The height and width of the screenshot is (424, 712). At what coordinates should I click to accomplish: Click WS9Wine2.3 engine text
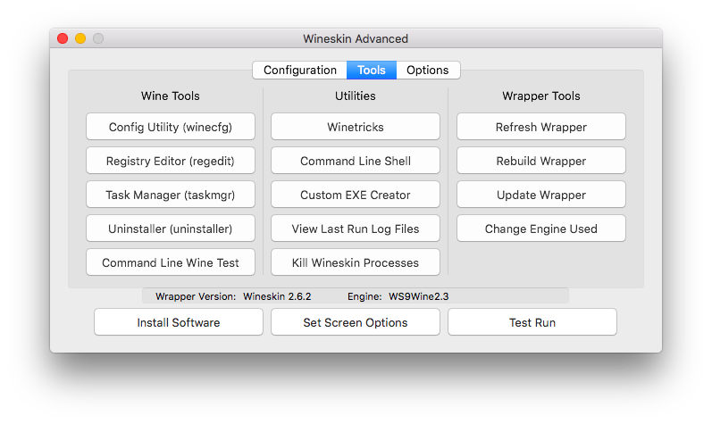pos(419,296)
